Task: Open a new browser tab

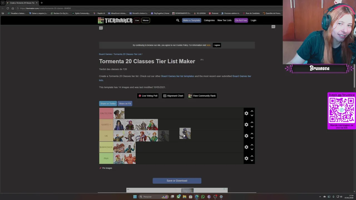Action: (42, 3)
